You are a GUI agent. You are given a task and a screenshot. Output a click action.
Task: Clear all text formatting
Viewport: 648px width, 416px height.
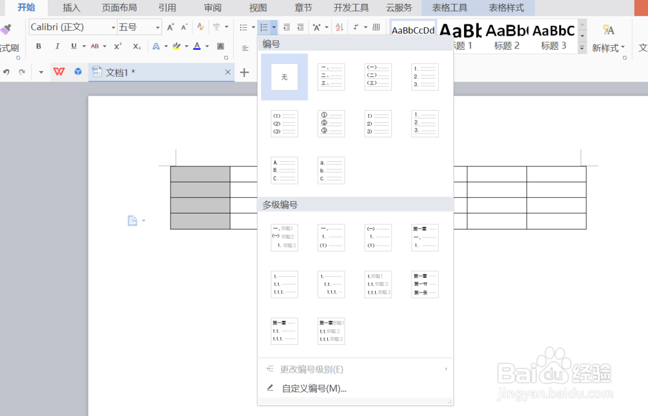click(200, 27)
